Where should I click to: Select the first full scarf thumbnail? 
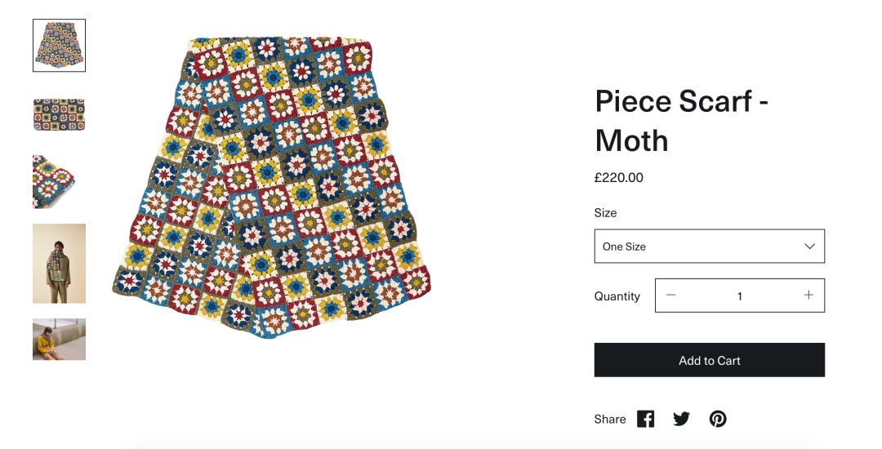[59, 46]
